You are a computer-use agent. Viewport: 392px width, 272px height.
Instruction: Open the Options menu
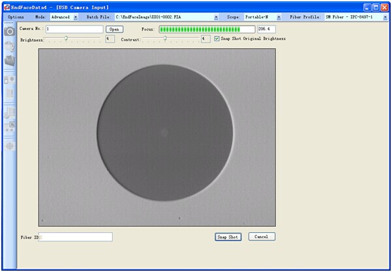[x=16, y=18]
